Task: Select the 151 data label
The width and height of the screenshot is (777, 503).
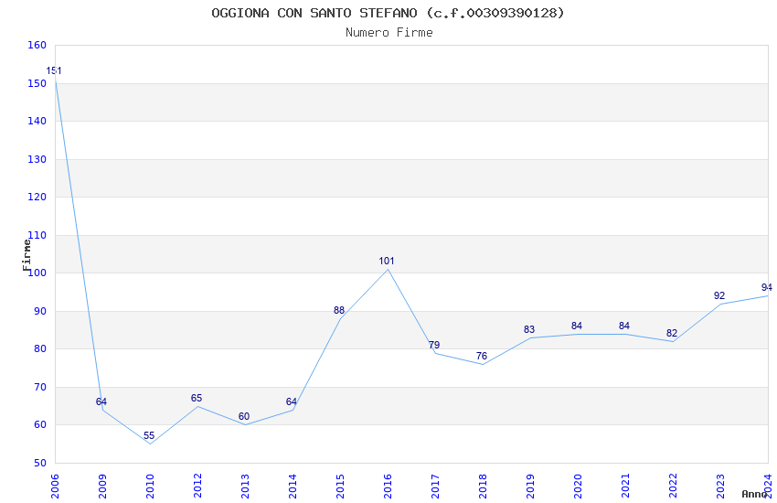Action: (x=54, y=70)
